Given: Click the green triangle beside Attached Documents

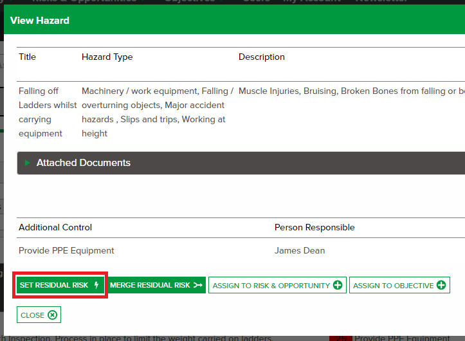Looking at the screenshot, I should tap(27, 163).
